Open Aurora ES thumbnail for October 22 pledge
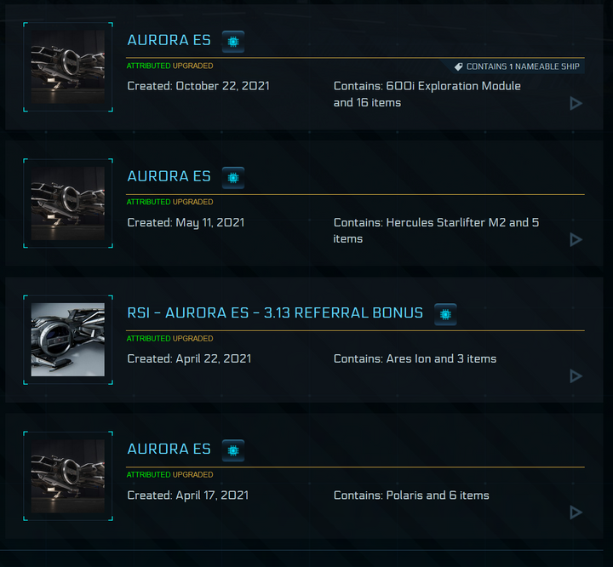This screenshot has height=567, width=613. 68,67
